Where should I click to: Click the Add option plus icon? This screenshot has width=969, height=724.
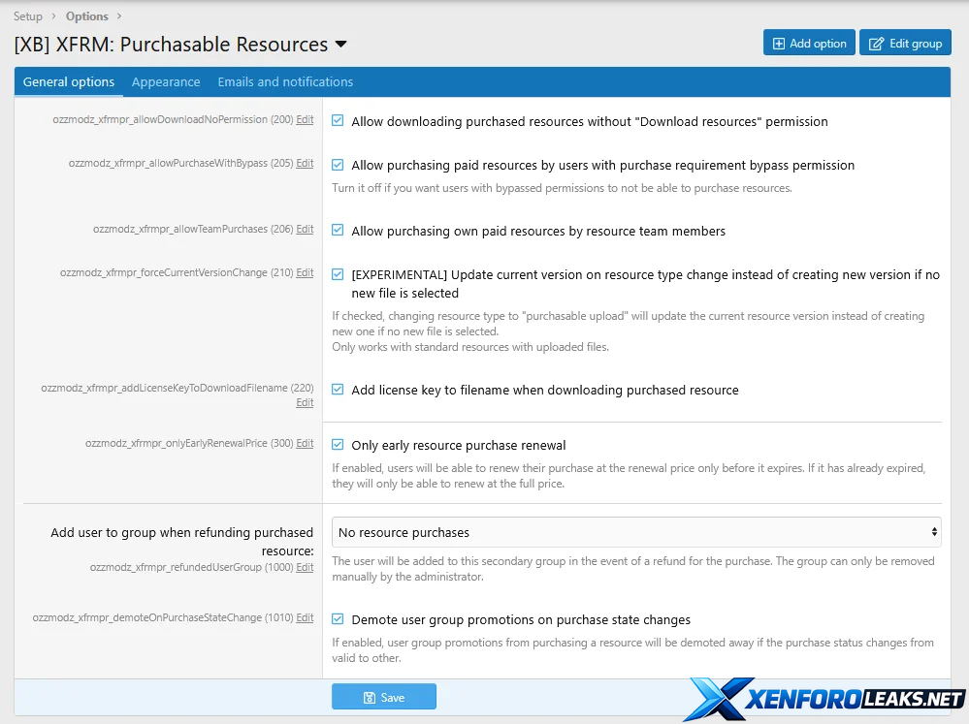point(779,44)
